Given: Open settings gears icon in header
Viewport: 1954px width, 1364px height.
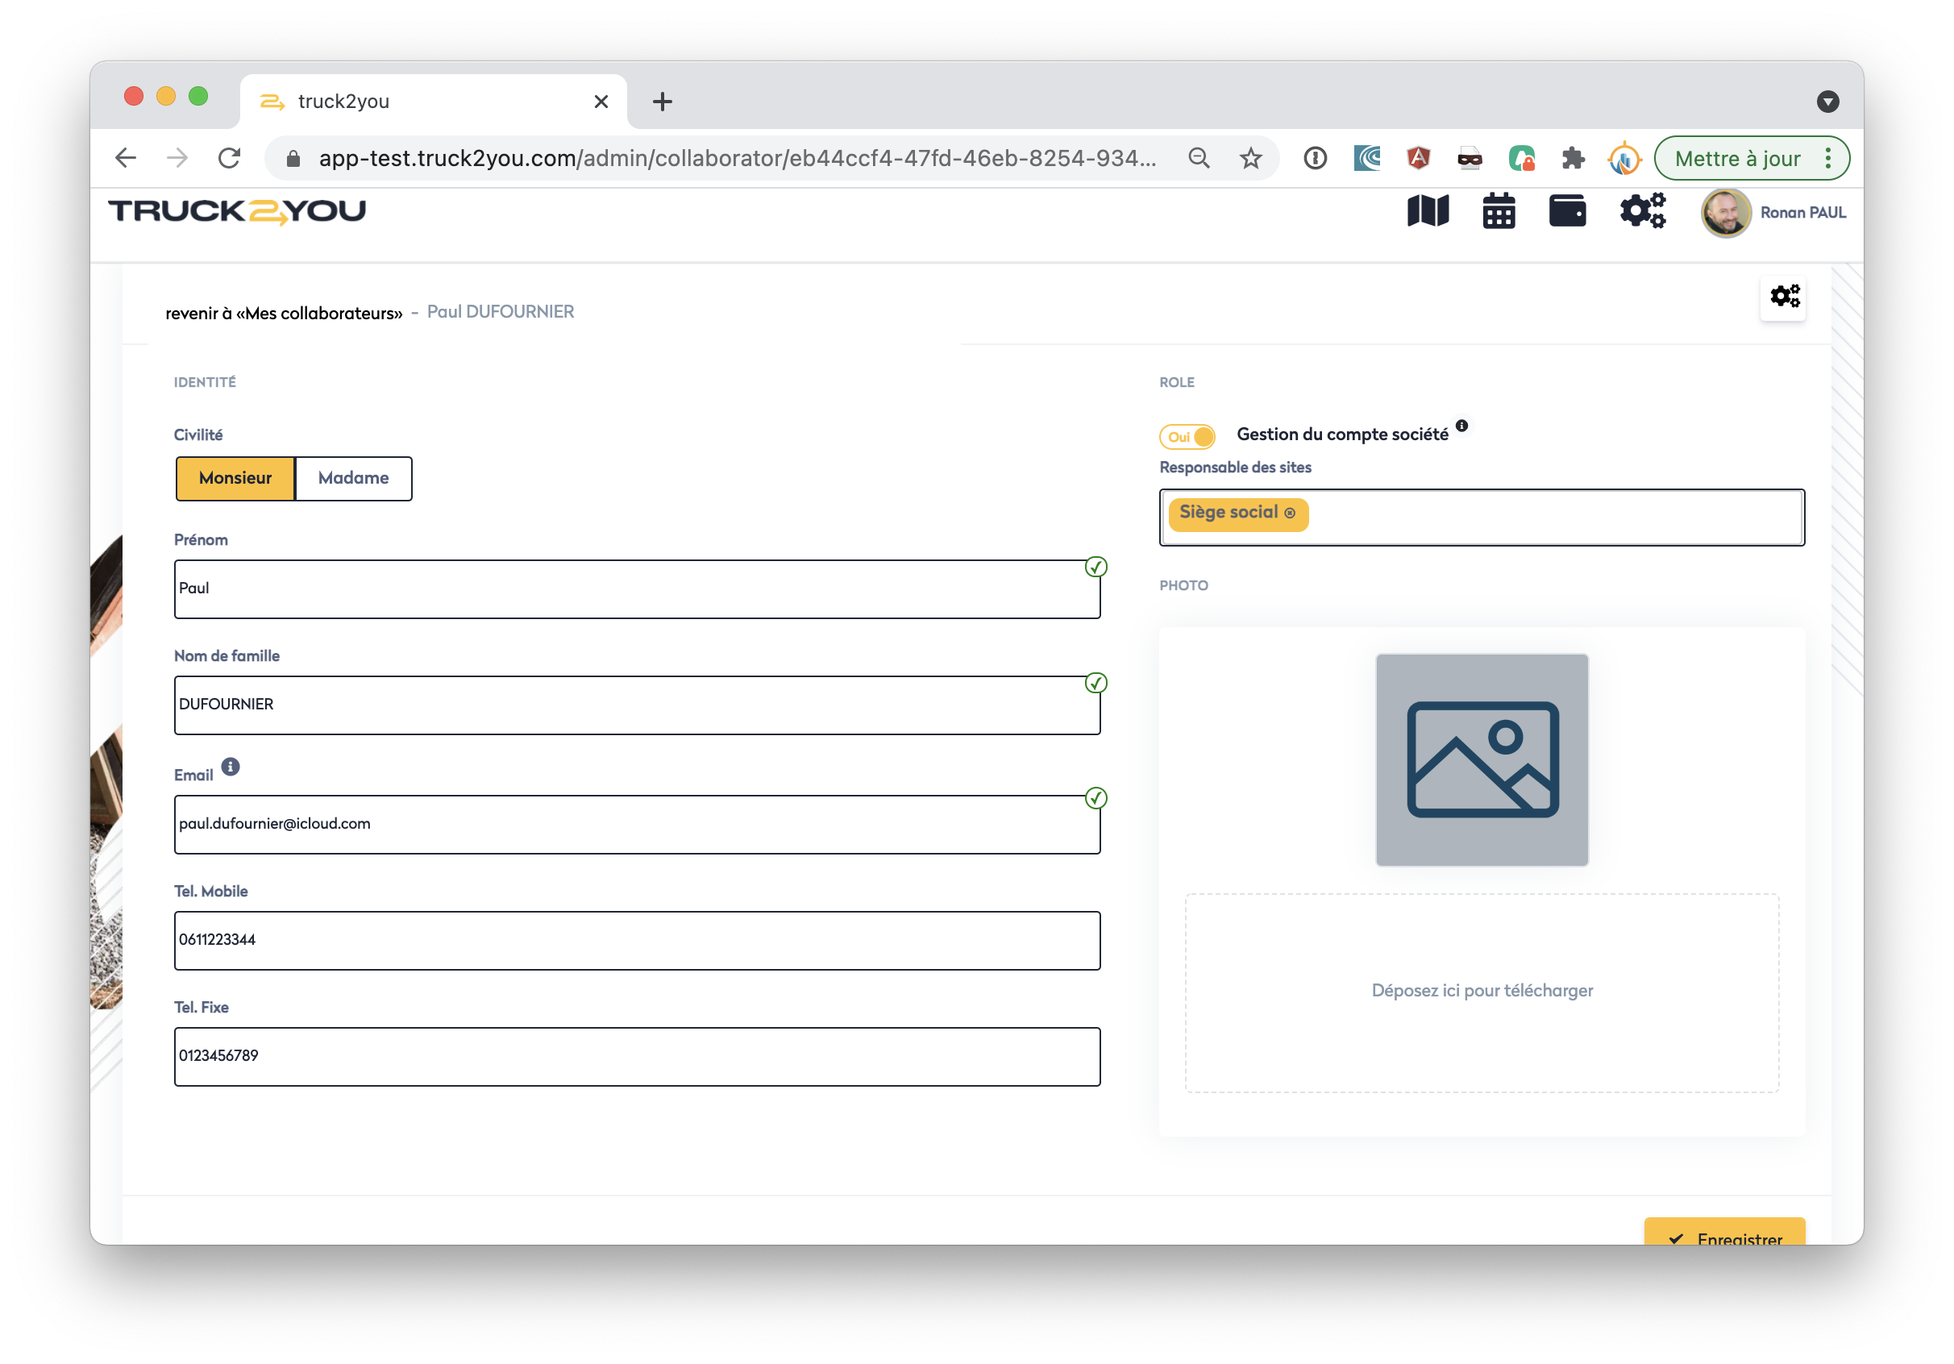Looking at the screenshot, I should (1642, 211).
